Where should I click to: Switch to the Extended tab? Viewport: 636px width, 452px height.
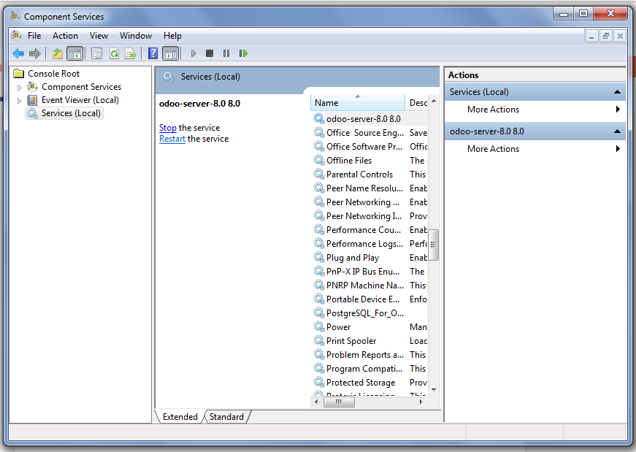pos(180,417)
